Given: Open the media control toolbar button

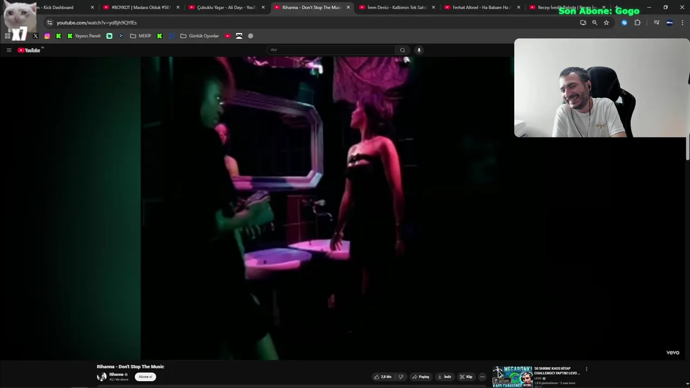Looking at the screenshot, I should [x=657, y=23].
